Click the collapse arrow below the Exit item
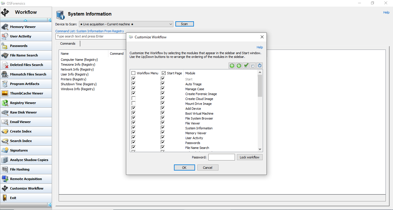The image size is (393, 210). click(x=50, y=205)
